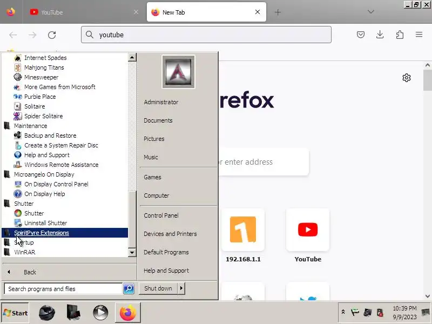Open the Firefox Extensions panel
This screenshot has height=324, width=432.
(400, 35)
